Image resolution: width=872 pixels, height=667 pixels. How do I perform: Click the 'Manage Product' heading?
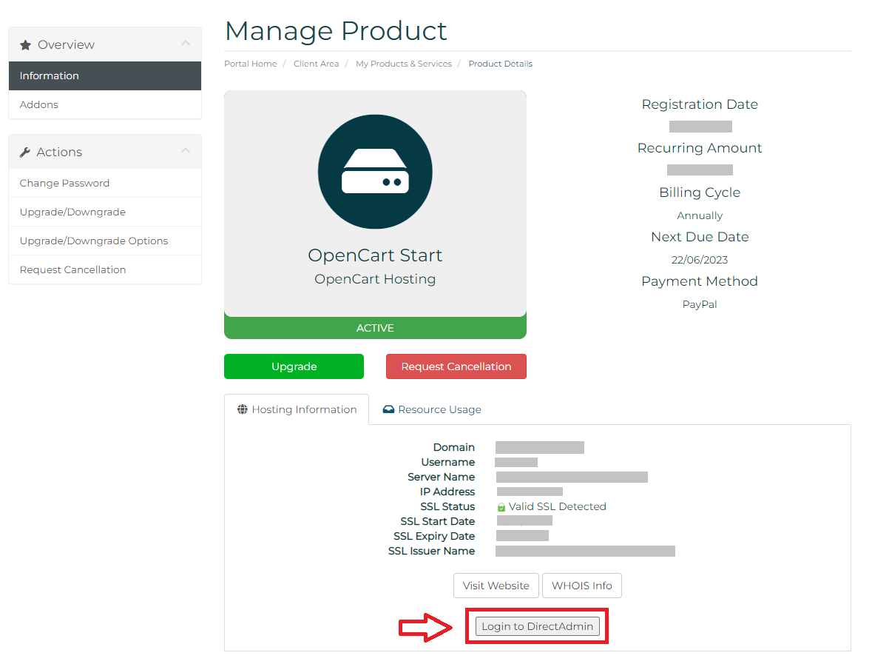tap(336, 30)
